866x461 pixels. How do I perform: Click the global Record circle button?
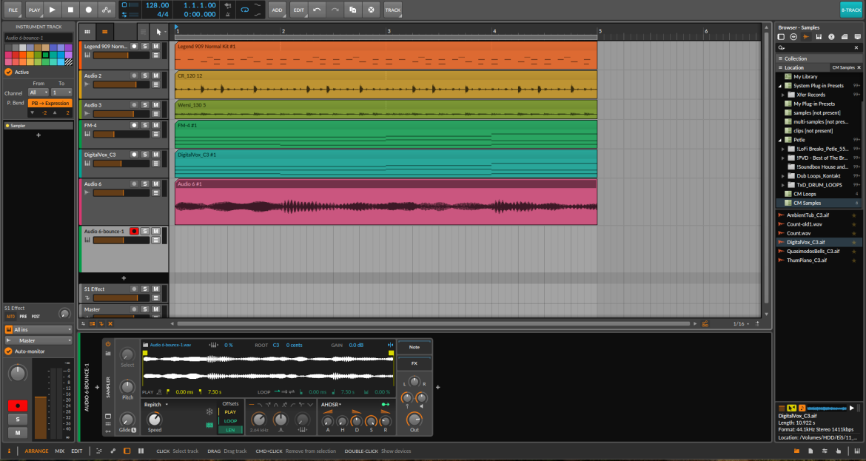click(x=88, y=10)
